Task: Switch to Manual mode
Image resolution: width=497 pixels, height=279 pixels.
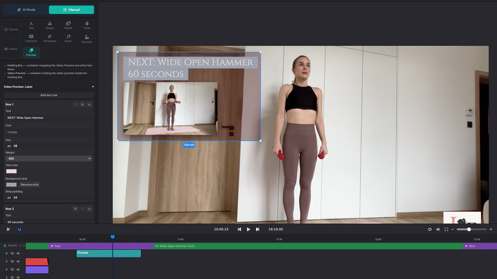Action: point(71,10)
